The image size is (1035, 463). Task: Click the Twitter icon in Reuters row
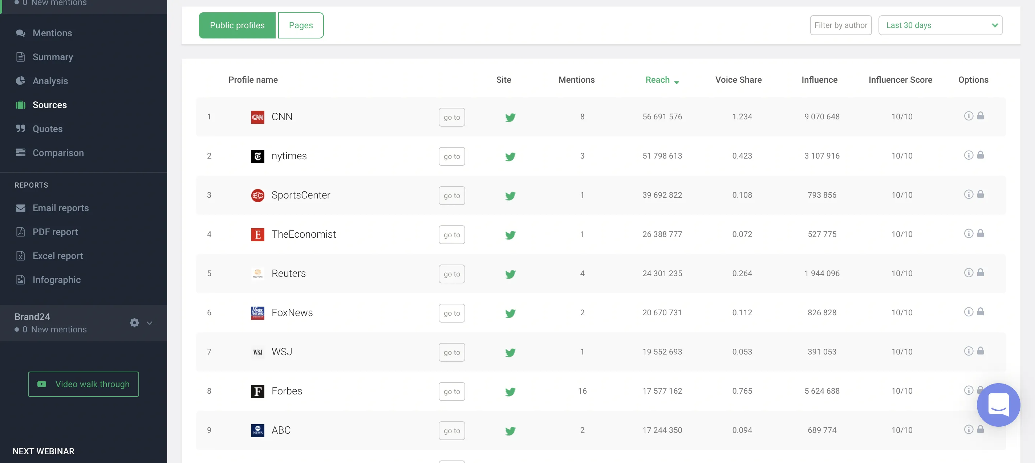pyautogui.click(x=510, y=274)
